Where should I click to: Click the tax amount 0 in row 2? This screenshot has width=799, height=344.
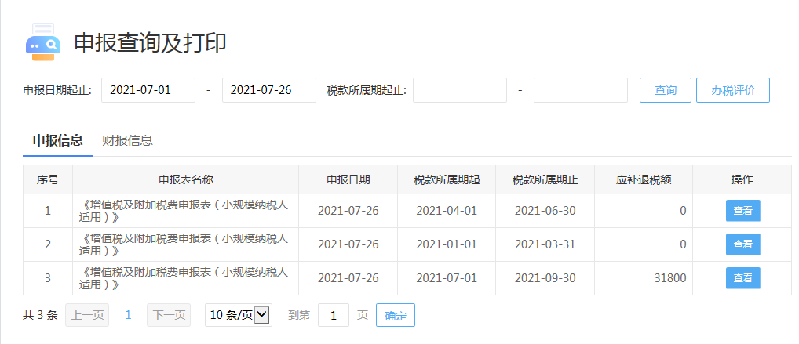[x=684, y=244]
